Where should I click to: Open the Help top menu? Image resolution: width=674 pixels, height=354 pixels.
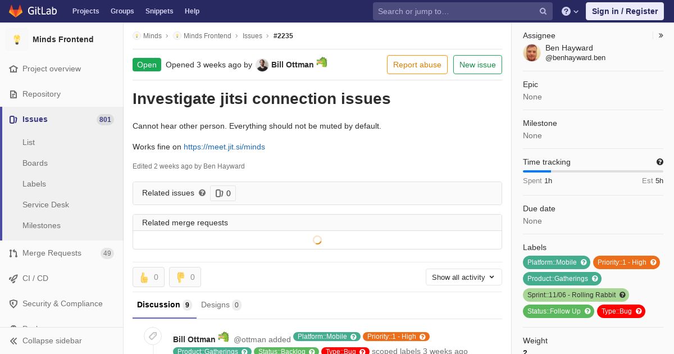(x=192, y=11)
